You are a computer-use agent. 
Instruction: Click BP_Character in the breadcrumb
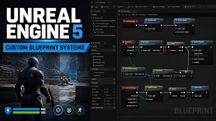pos(140,15)
